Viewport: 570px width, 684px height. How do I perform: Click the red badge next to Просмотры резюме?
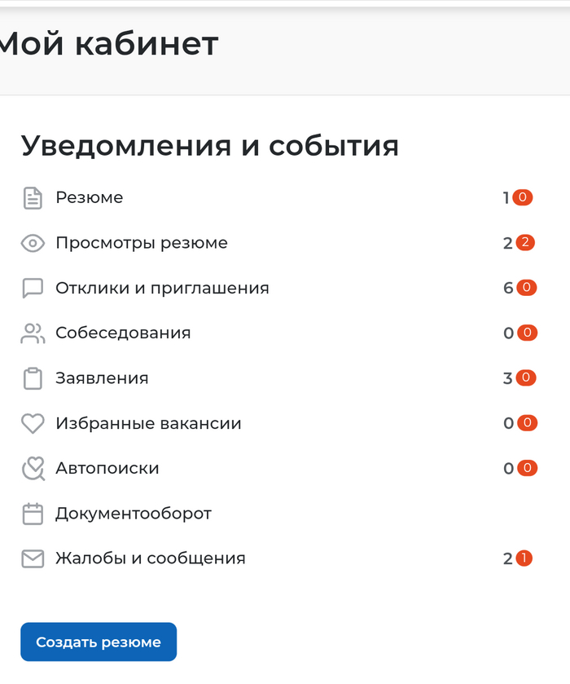click(x=525, y=242)
